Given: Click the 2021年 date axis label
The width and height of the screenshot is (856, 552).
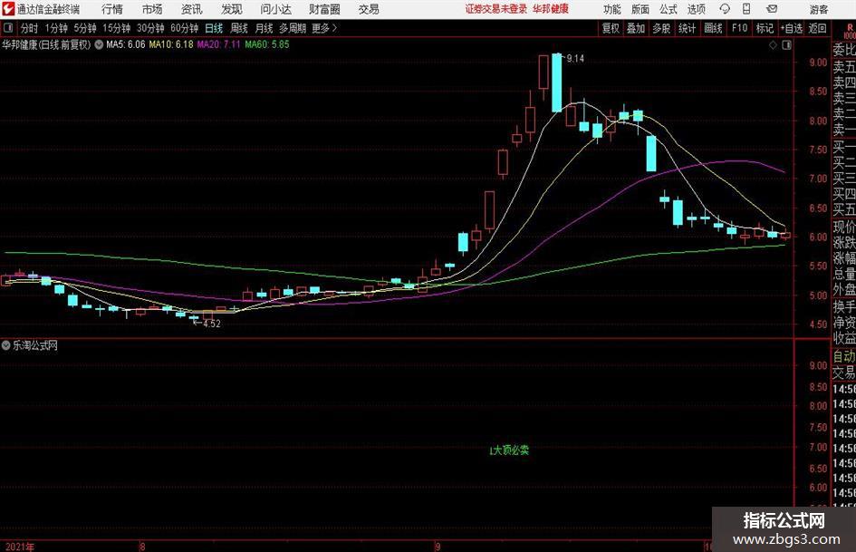Looking at the screenshot, I should [20, 547].
